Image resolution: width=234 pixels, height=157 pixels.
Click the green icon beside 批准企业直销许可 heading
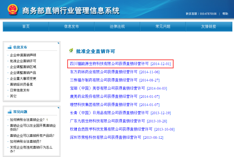pyautogui.click(x=71, y=50)
